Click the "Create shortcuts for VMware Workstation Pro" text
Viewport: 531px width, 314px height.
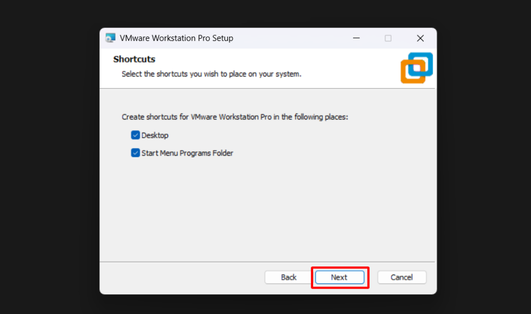coord(234,117)
